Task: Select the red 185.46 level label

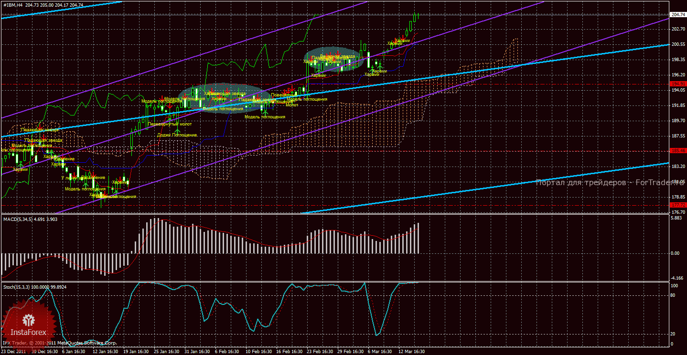Action: pos(678,151)
